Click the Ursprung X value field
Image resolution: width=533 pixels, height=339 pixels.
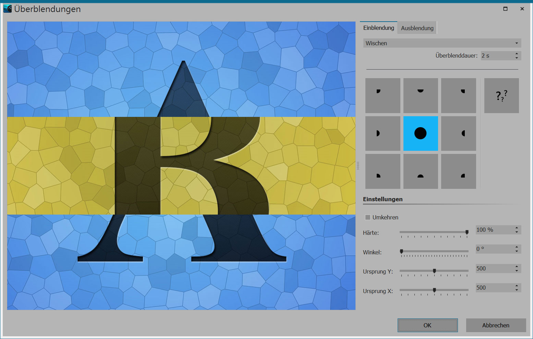coord(494,288)
